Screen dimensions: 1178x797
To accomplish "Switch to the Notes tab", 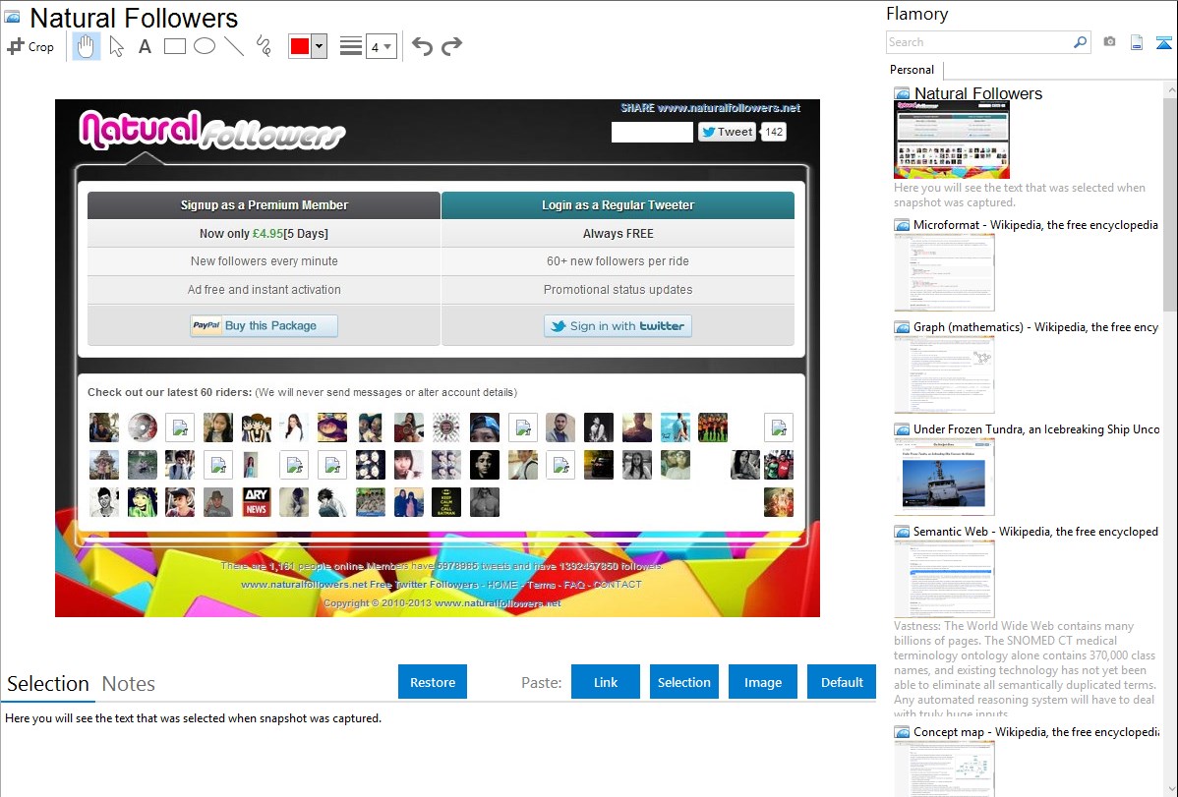I will 129,684.
